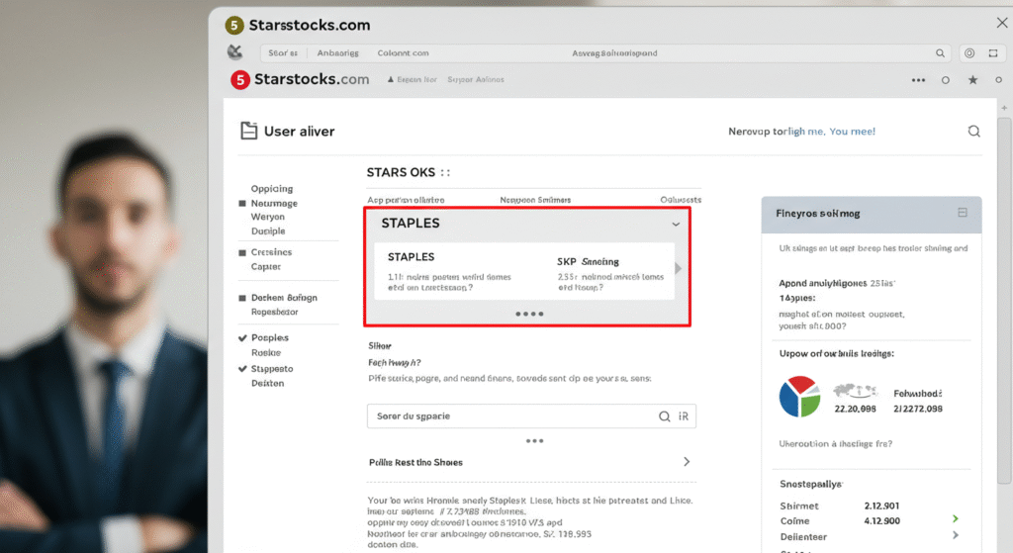Click the circle icon left of the star
The width and height of the screenshot is (1013, 553).
945,80
